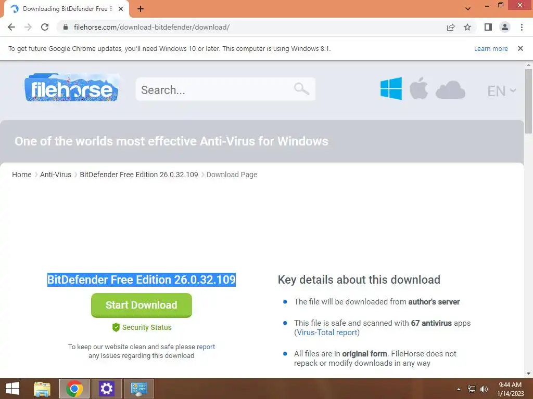Open the Home breadcrumb link

pos(22,175)
